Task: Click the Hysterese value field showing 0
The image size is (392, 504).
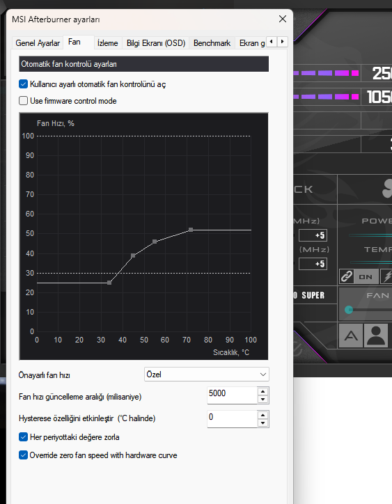Action: (232, 418)
